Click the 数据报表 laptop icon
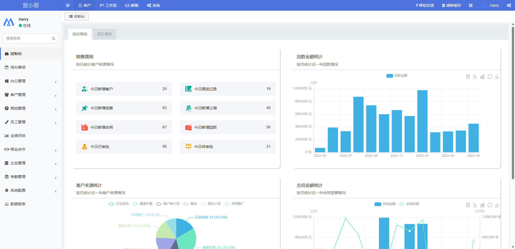Image resolution: width=515 pixels, height=249 pixels. (x=7, y=204)
